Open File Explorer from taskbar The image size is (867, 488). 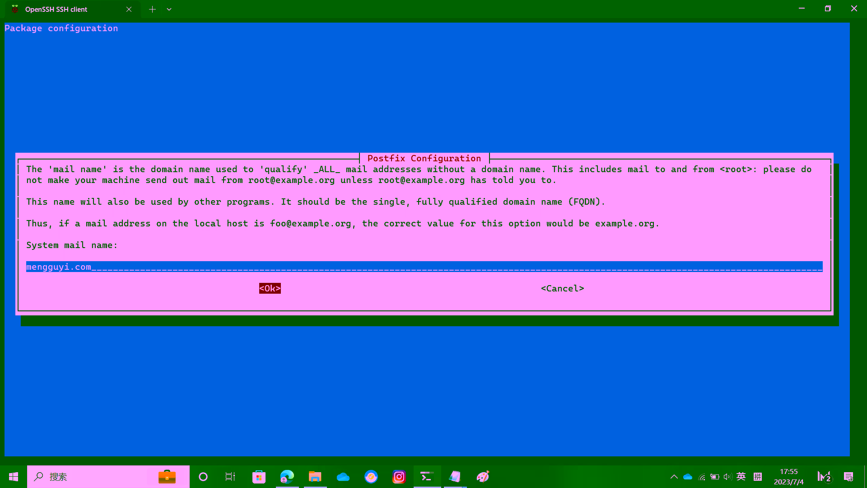click(x=315, y=477)
